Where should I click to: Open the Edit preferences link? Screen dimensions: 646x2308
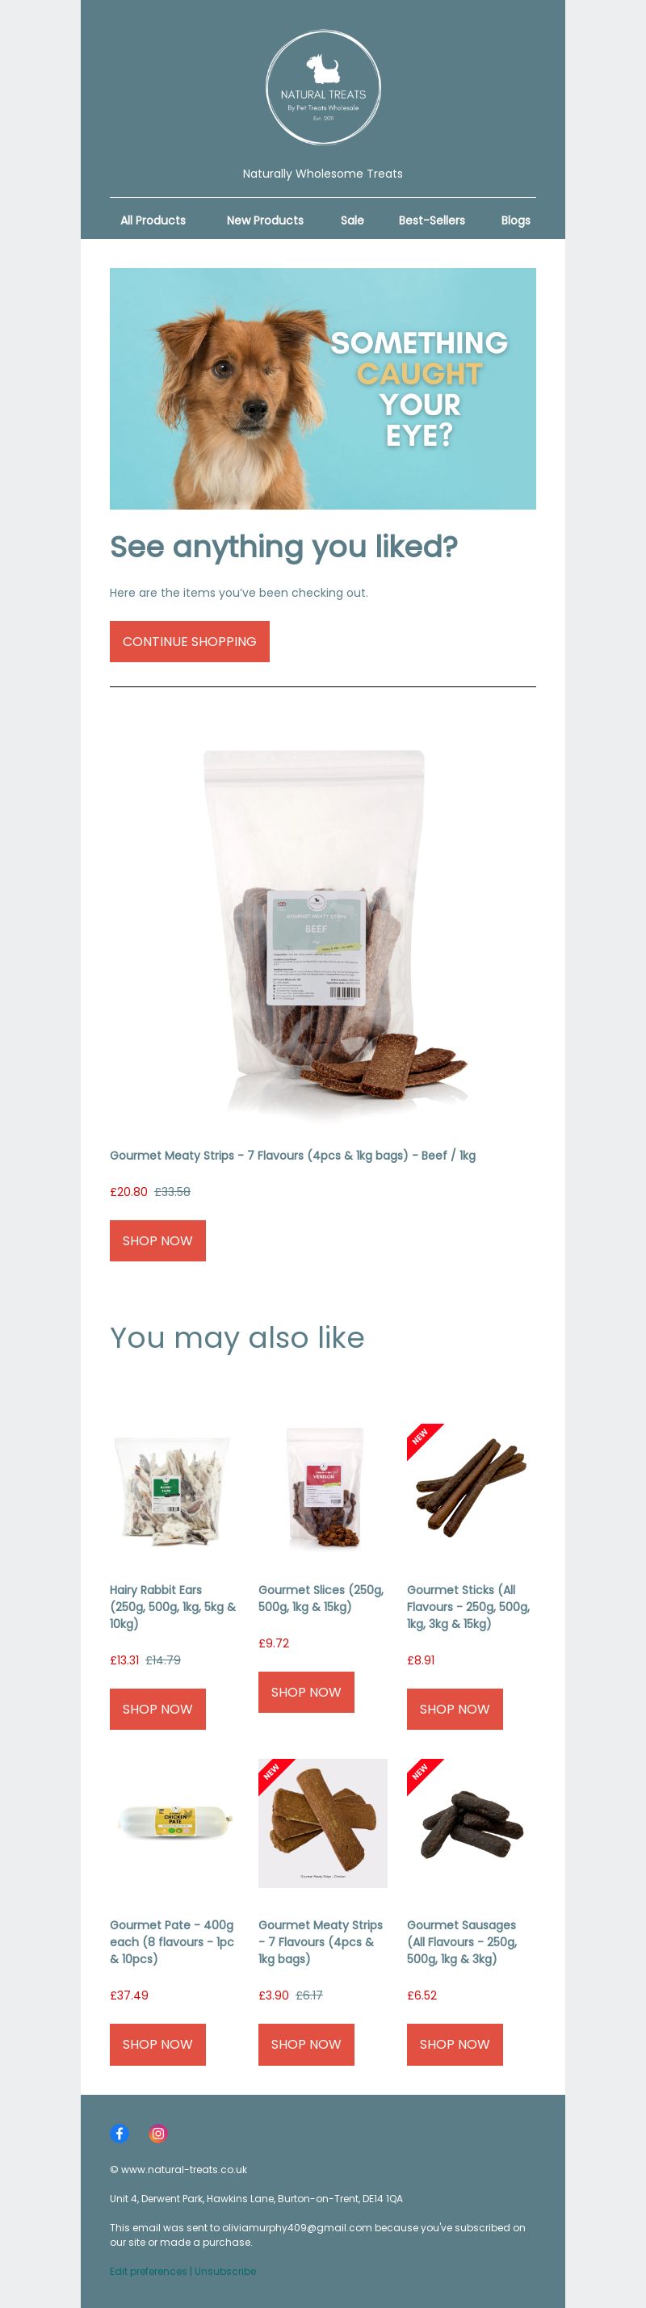point(149,2272)
